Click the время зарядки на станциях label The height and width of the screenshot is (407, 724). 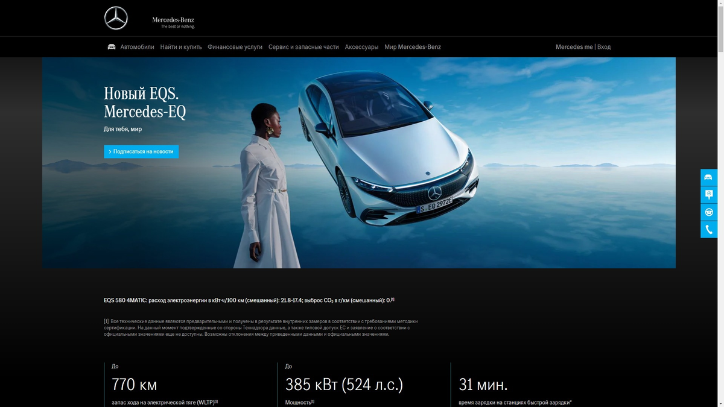(x=515, y=402)
